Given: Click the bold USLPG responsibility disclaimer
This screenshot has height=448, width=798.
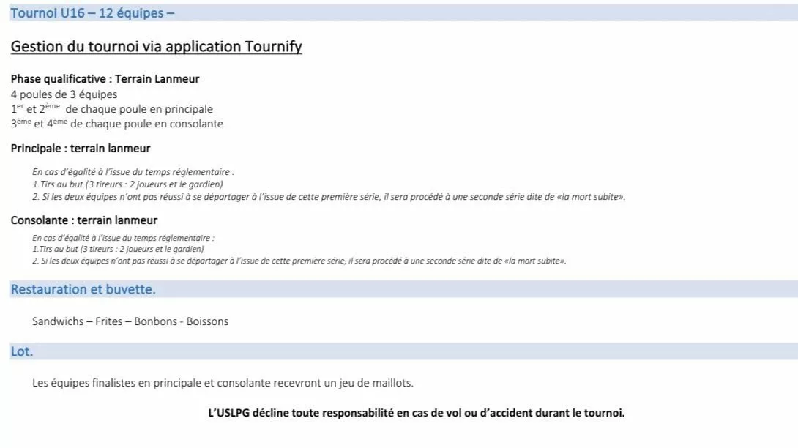Looking at the screenshot, I should pyautogui.click(x=416, y=413).
